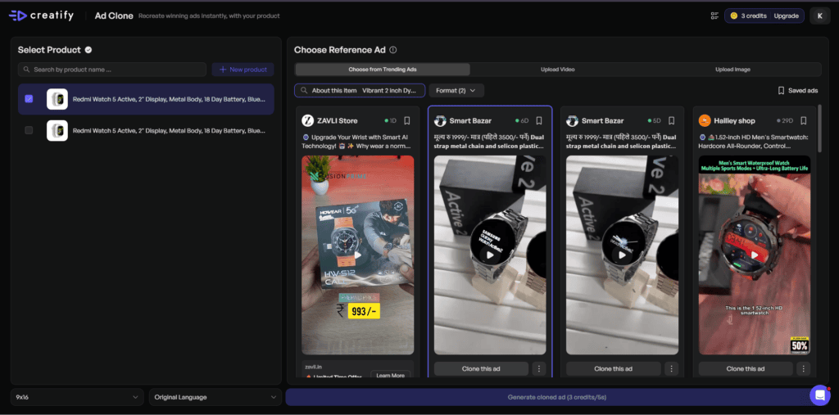This screenshot has width=839, height=415.
Task: Open Saved ads
Action: pos(798,90)
